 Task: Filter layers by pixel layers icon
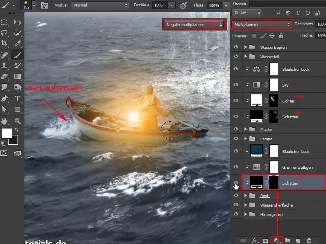point(278,13)
